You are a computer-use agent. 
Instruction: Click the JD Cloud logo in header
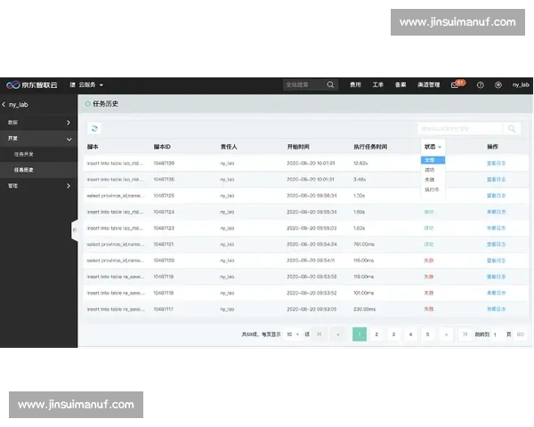(32, 85)
